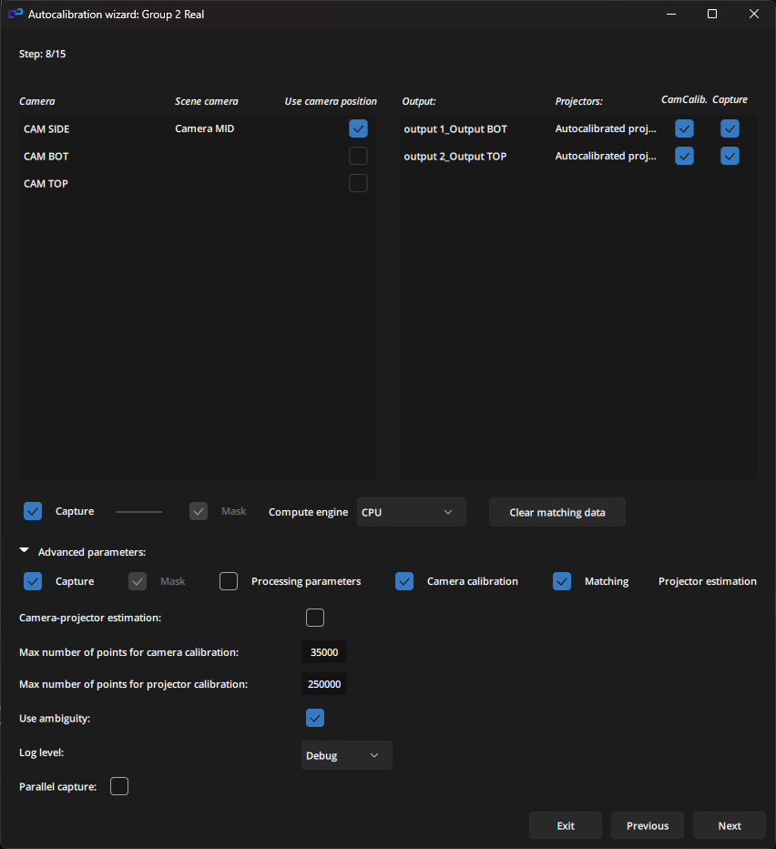
Task: Click the Autocalibration wizard logo in title bar
Action: pos(15,14)
